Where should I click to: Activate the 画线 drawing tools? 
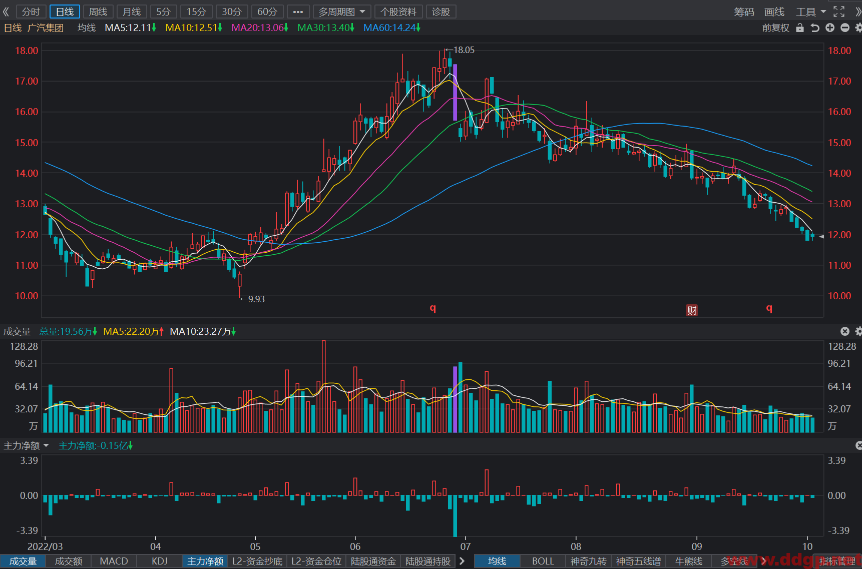(774, 12)
